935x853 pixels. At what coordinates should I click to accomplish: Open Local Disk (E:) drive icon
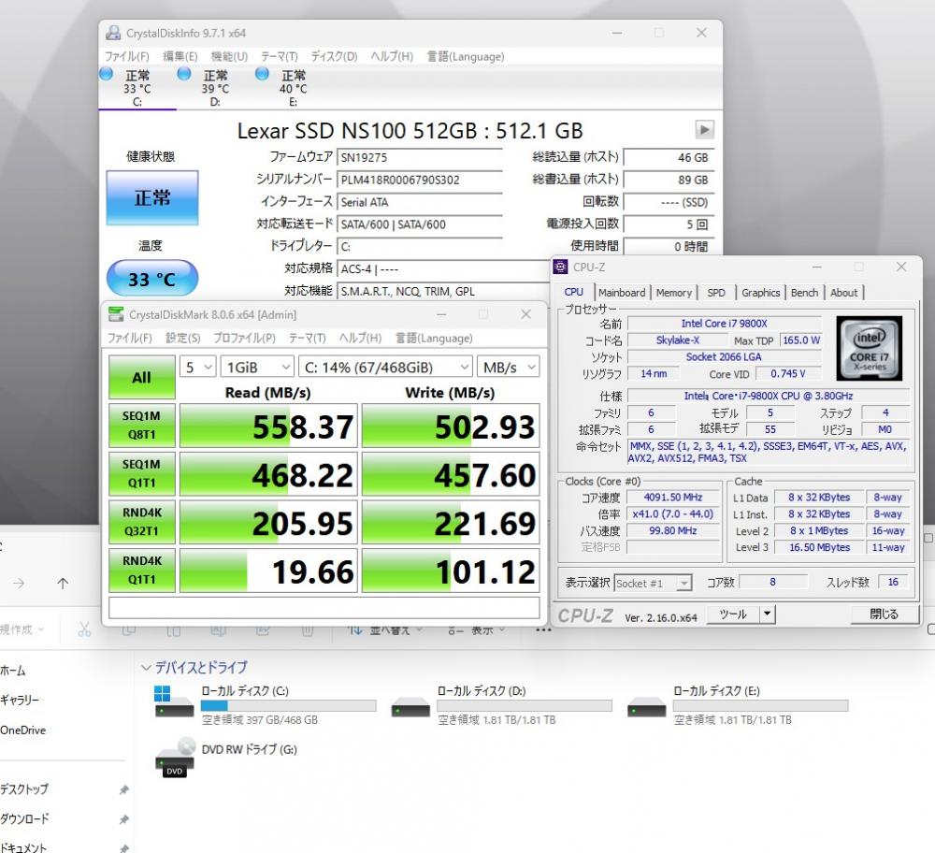pyautogui.click(x=646, y=707)
